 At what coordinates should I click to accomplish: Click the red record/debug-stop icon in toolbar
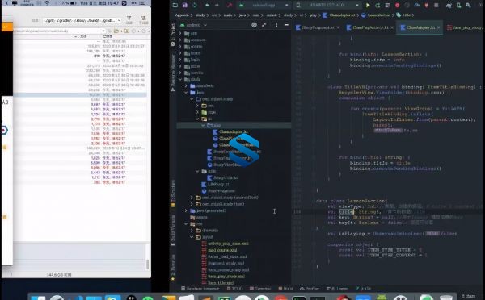[397, 6]
